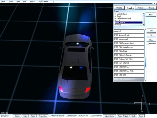Viewport: 157px width, 118px height.
Task: Click the Clone button
Action: tap(151, 40)
